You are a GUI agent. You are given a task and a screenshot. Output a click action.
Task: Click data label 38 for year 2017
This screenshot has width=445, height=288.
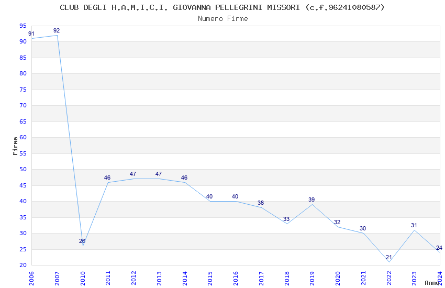(x=261, y=203)
